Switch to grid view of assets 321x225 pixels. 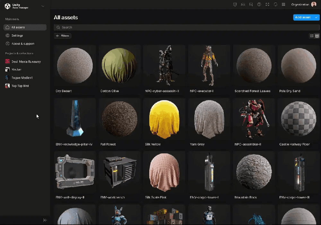point(317,36)
